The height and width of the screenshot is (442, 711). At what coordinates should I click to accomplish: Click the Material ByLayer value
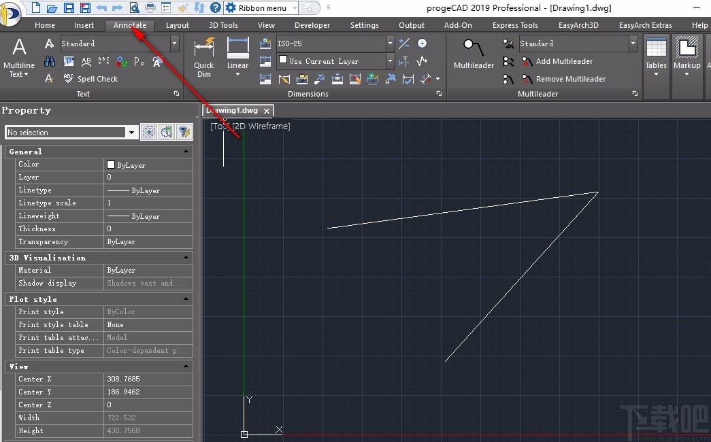coord(148,270)
